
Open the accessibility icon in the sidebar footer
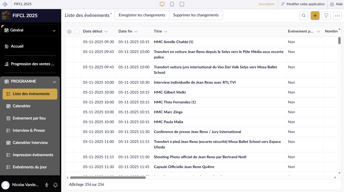tap(47, 185)
